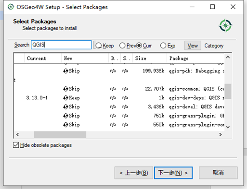Screen dimensions: 247x189
Task: Click the vertical scrollbar down arrow
Action: [228, 127]
